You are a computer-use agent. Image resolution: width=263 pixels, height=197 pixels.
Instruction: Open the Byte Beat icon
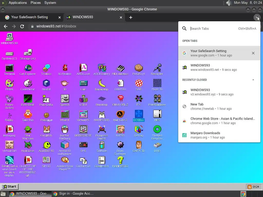coord(28,101)
